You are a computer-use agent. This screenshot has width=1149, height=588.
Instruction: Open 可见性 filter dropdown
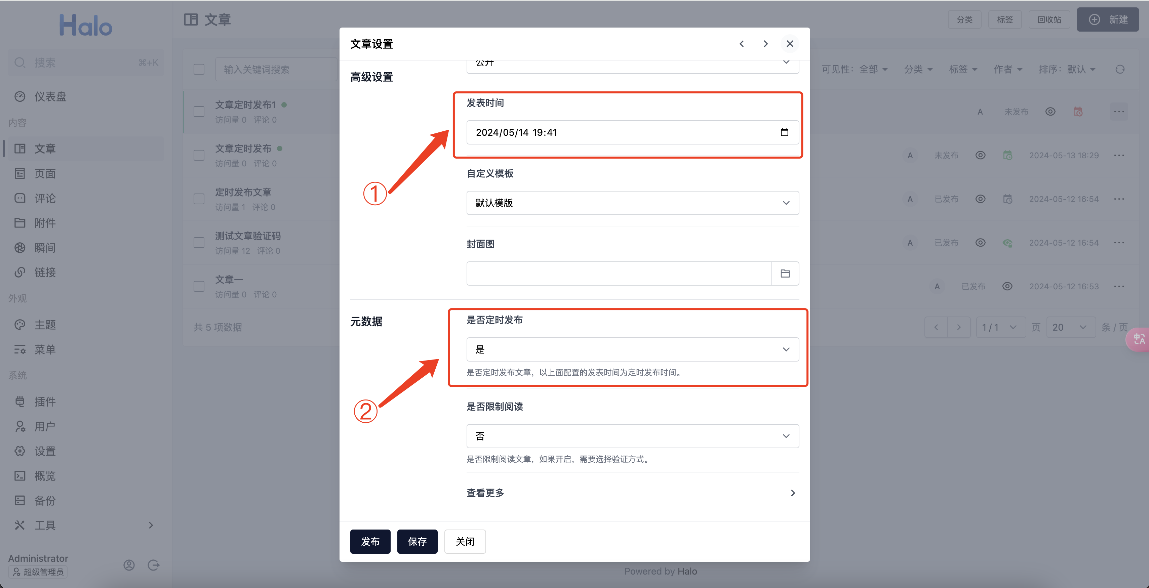click(x=855, y=69)
